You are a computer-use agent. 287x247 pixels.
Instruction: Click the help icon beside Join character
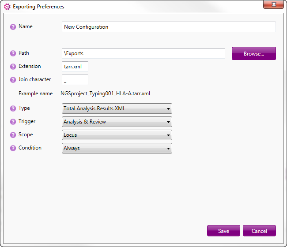13,80
